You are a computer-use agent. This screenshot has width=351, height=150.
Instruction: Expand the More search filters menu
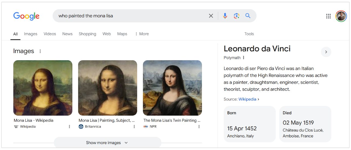[142, 34]
